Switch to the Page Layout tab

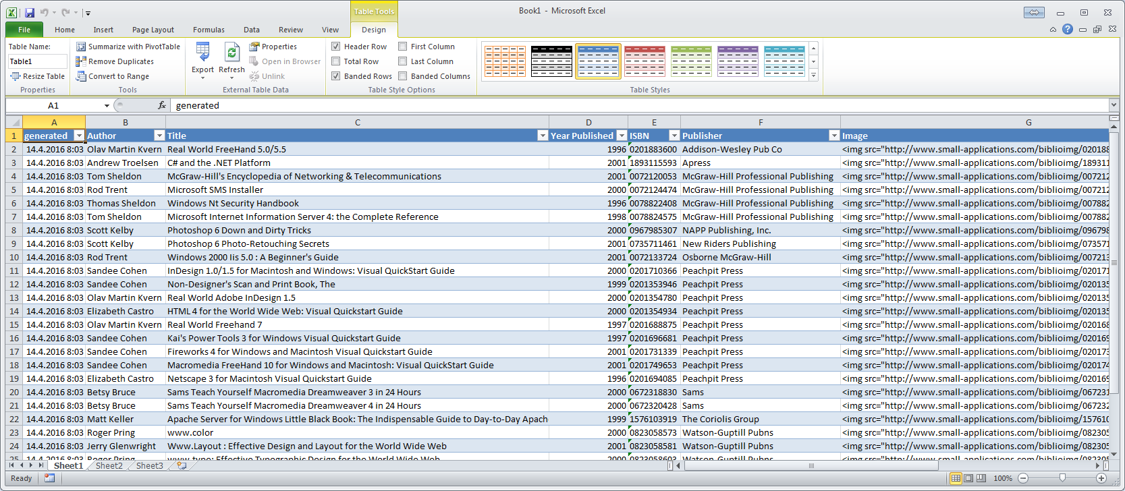click(153, 30)
